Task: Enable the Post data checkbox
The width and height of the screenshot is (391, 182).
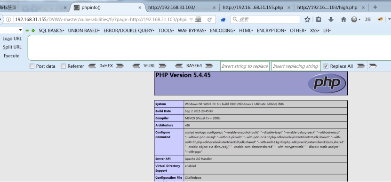Action: point(32,66)
